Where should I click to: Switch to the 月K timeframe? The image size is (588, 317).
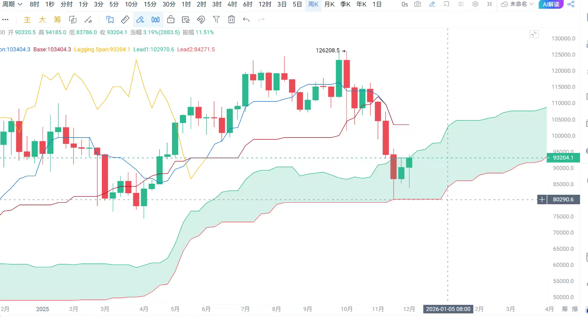[329, 4]
